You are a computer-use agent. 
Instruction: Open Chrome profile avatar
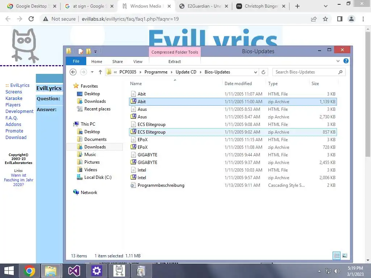pyautogui.click(x=351, y=19)
